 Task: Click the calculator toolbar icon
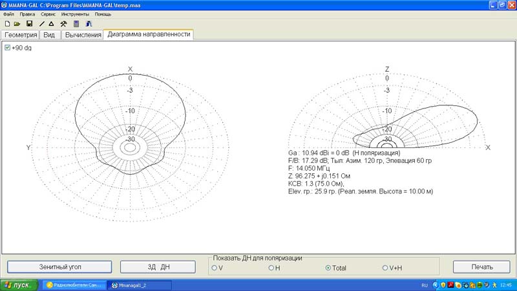pyautogui.click(x=76, y=23)
